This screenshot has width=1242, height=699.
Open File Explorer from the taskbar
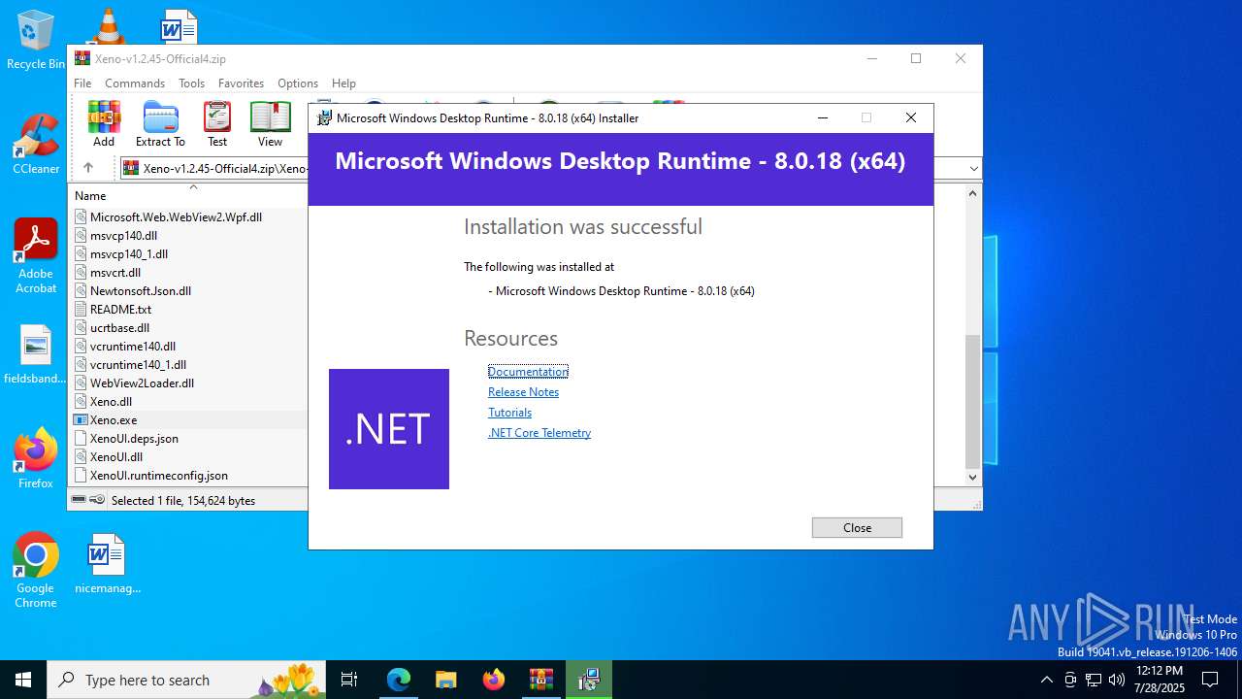pos(445,680)
